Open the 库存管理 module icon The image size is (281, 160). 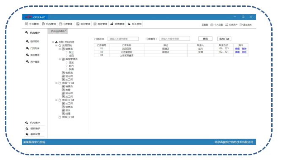click(95, 24)
